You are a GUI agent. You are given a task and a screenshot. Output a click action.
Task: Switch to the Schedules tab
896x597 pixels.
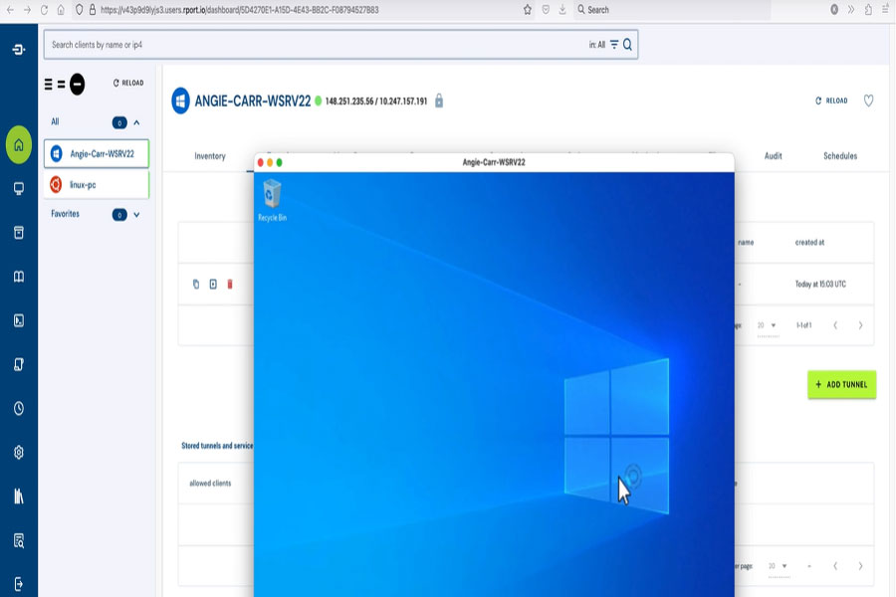click(840, 156)
